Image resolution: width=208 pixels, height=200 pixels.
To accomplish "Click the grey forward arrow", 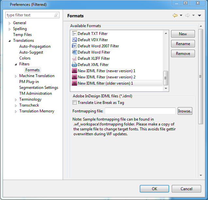I will [x=187, y=15].
